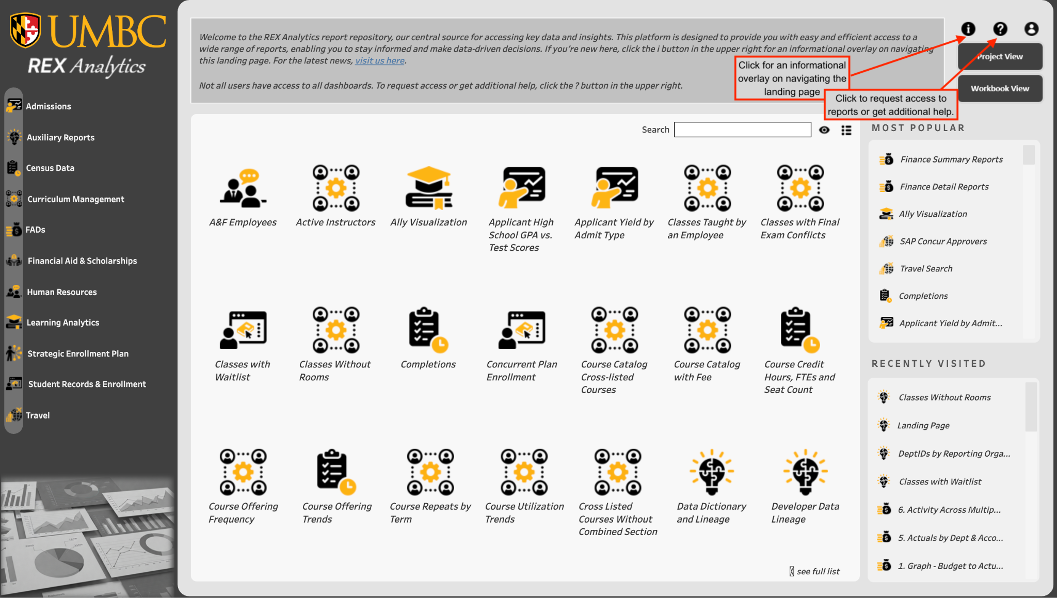
Task: Click in the Search input field
Action: pos(743,130)
